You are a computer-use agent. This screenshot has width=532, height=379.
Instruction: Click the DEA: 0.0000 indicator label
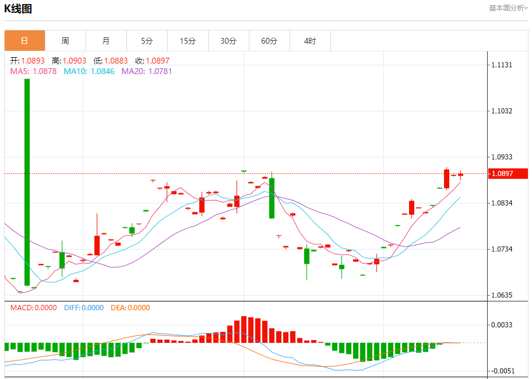[x=131, y=308]
